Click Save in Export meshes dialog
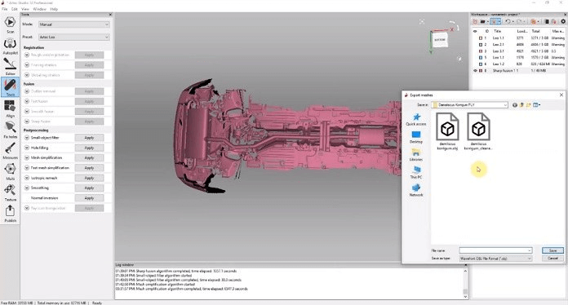The image size is (568, 305). [552, 250]
